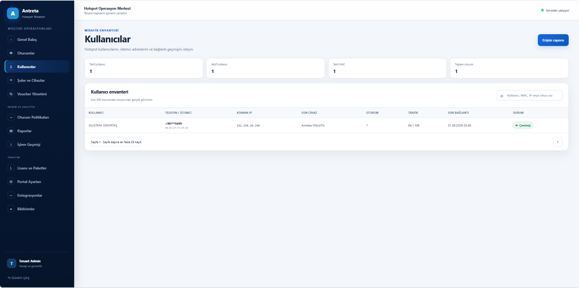579x288 pixels.
Task: Click the Kullanıcılar person icon
Action: point(11,67)
